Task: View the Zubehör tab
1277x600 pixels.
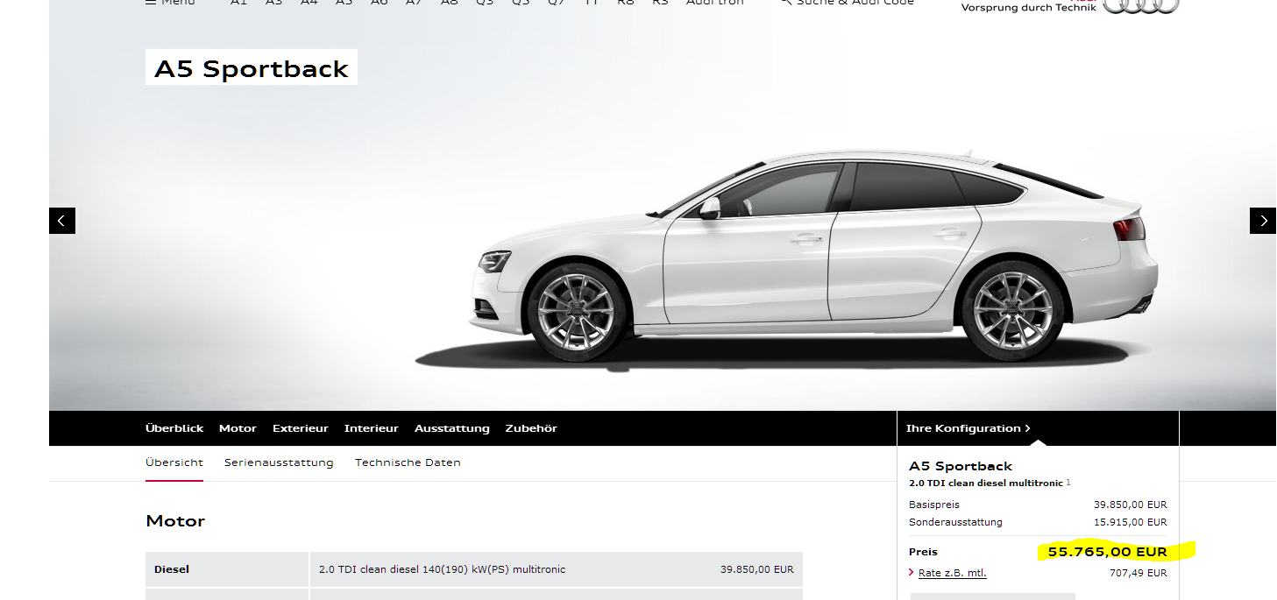Action: pyautogui.click(x=531, y=428)
